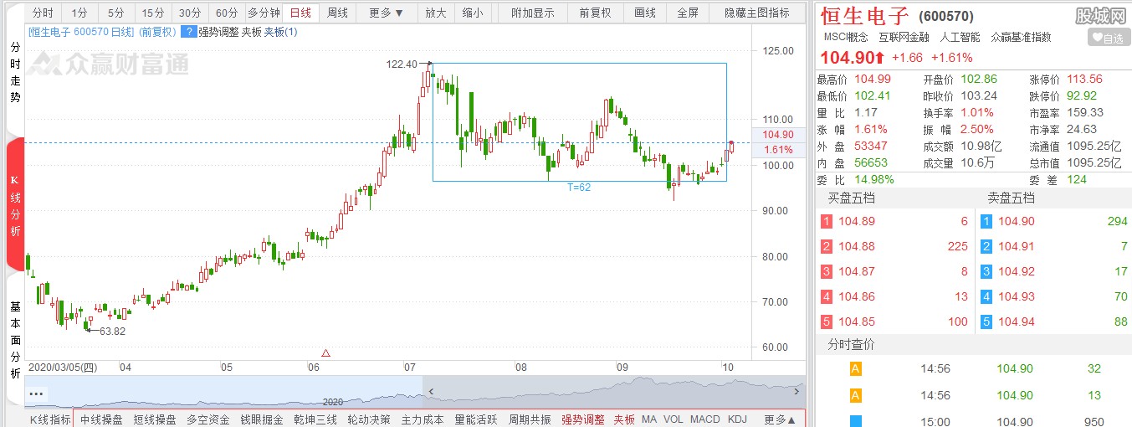1132x427 pixels.
Task: Select the 60分 period tab
Action: tap(227, 13)
